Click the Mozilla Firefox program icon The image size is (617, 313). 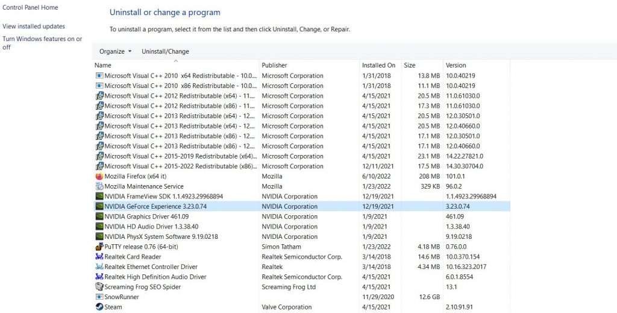[99, 176]
